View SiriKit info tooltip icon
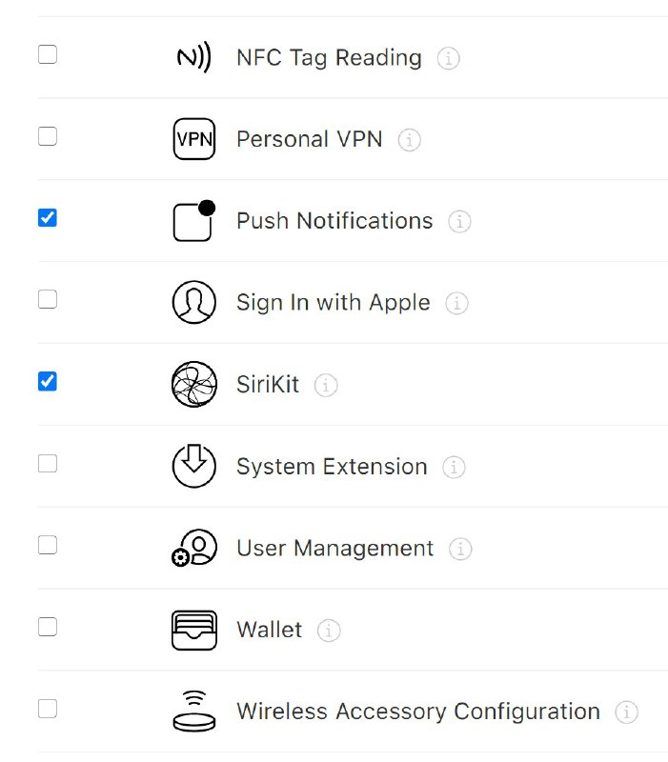This screenshot has height=762, width=668. coord(326,386)
